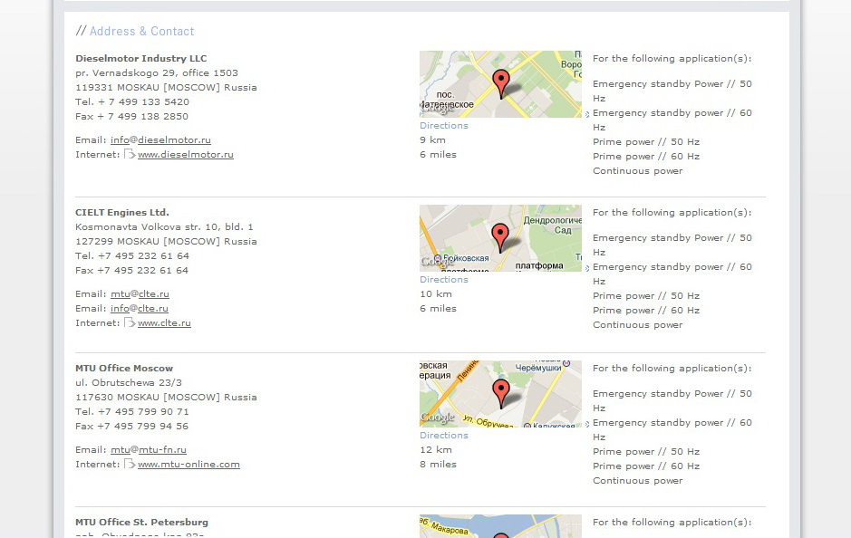Email mtu@clte.ru

pyautogui.click(x=140, y=294)
